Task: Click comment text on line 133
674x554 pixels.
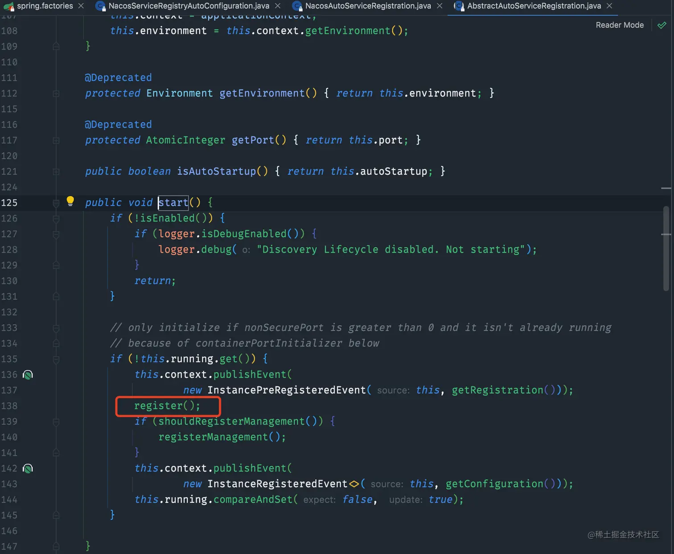Action: coord(361,328)
